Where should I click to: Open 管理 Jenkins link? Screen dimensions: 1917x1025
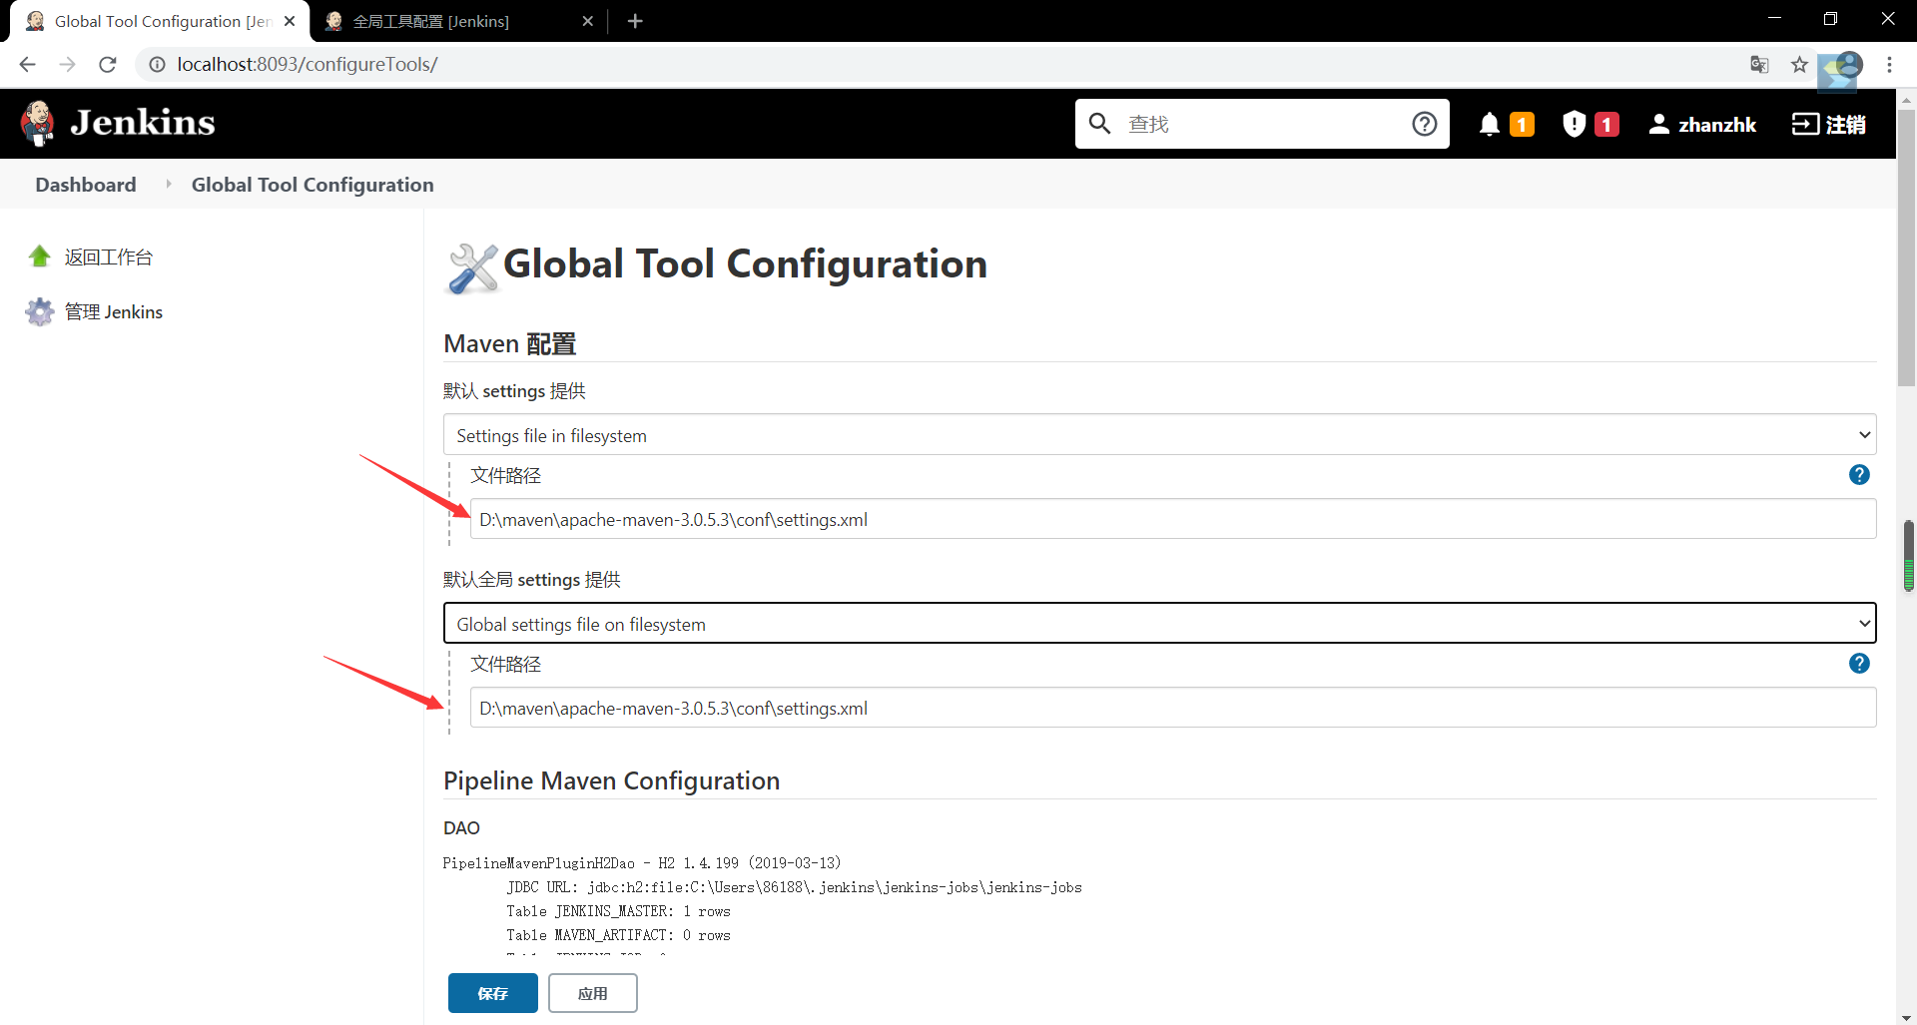pos(114,311)
